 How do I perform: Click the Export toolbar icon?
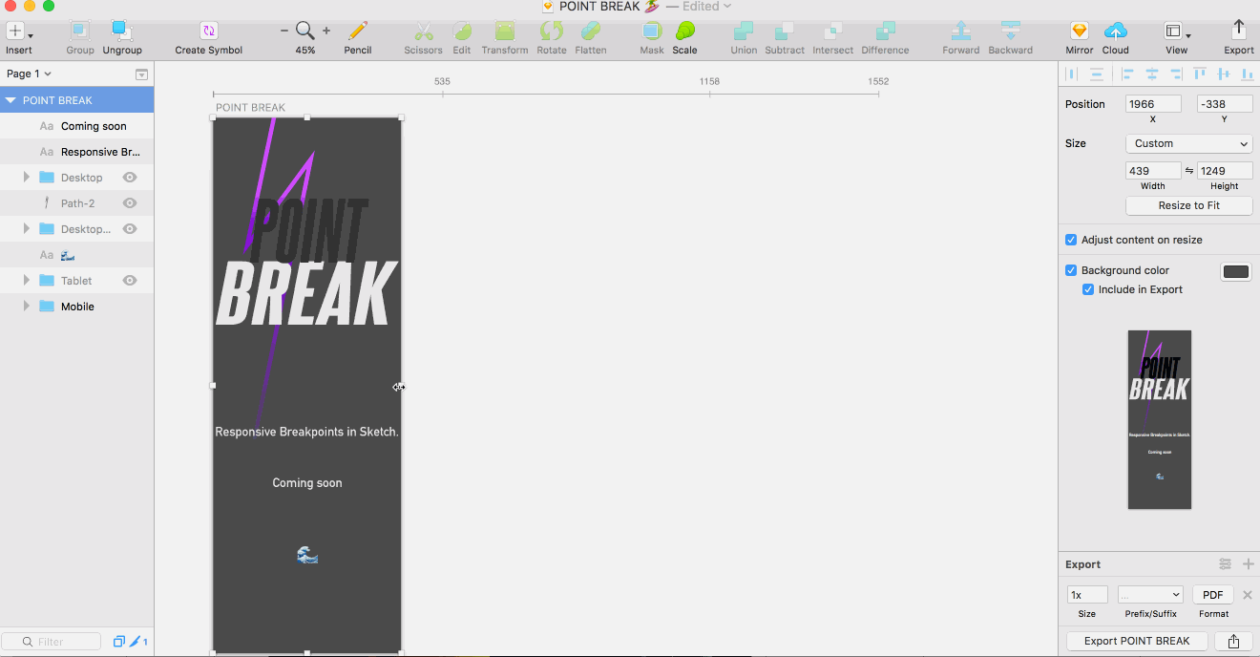pos(1239,31)
